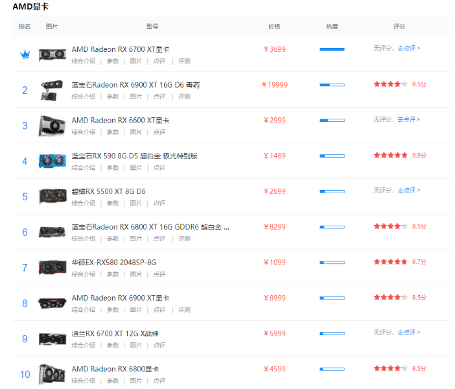This screenshot has height=389, width=455.
Task: Open the AMD Radeon RX 6700 XT product thumbnail
Action: tap(52, 54)
